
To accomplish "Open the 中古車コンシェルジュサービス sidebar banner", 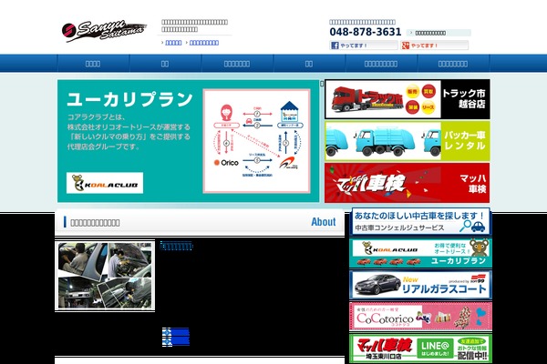I will [420, 221].
